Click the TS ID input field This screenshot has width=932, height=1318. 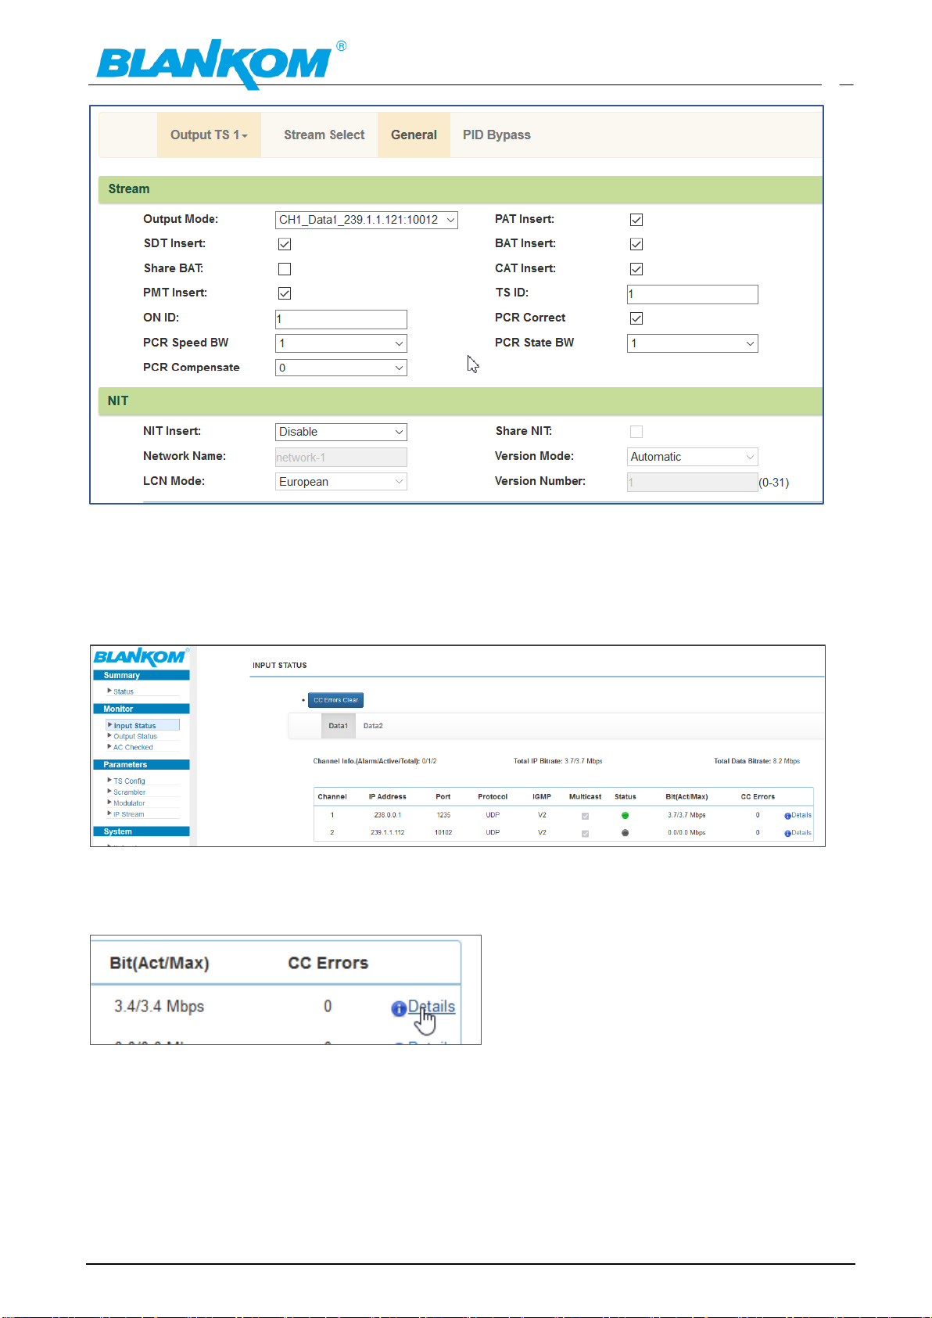[x=693, y=294]
